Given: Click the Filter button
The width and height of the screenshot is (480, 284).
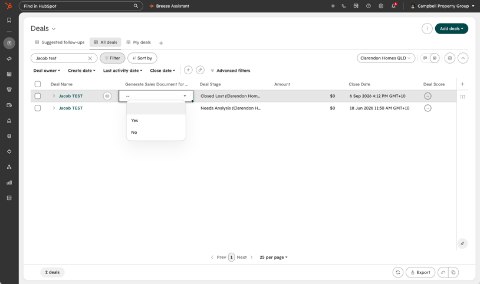Looking at the screenshot, I should pyautogui.click(x=113, y=58).
